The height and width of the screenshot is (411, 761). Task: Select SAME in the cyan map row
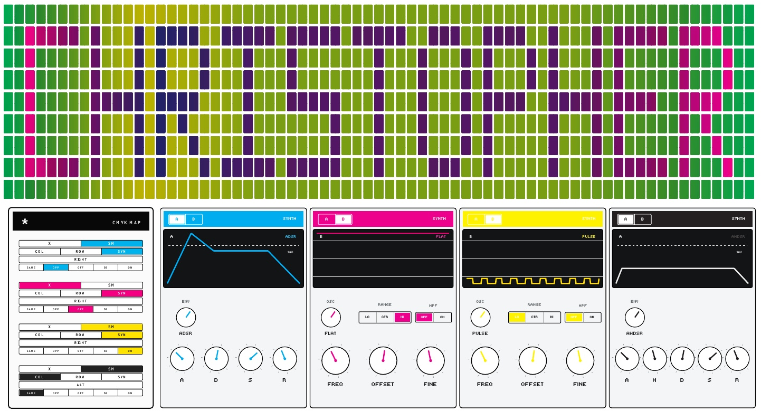(31, 267)
